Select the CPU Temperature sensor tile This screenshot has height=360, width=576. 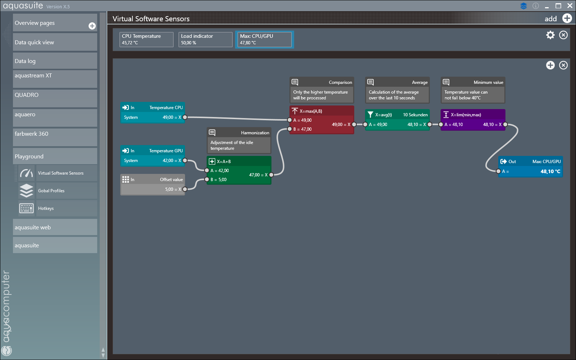tap(147, 40)
